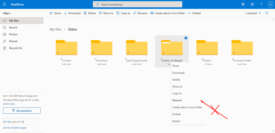275x133 pixels.
Task: Click Rename in the top toolbar
Action: click(x=140, y=13)
